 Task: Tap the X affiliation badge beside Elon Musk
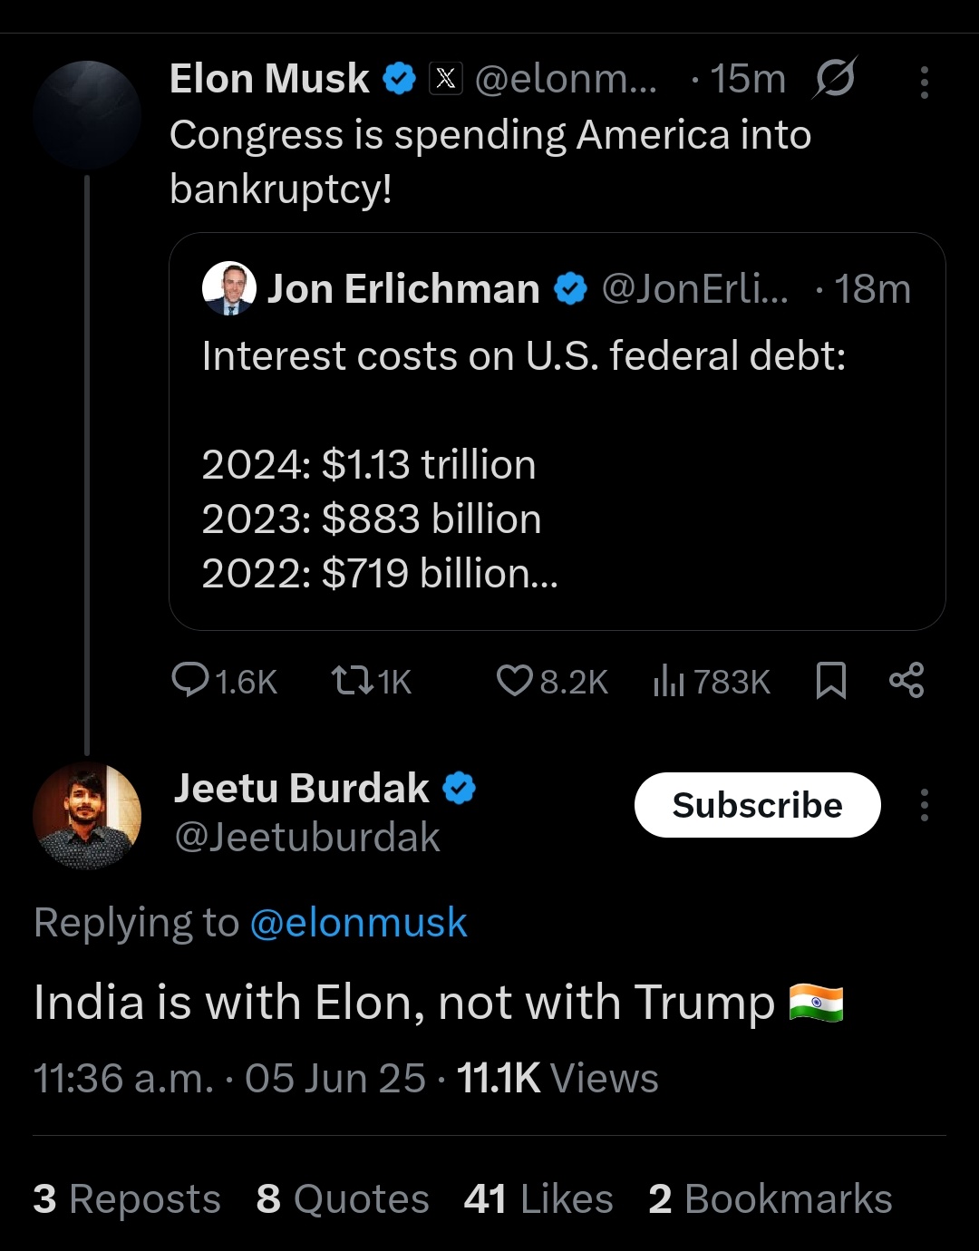coord(445,79)
